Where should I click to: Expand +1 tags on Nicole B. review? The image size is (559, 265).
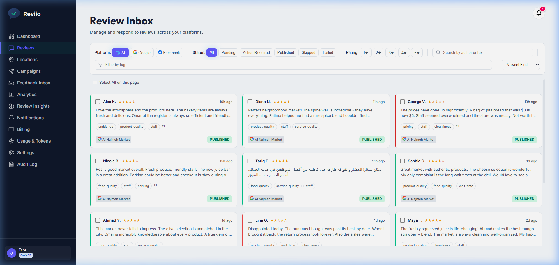(x=155, y=185)
